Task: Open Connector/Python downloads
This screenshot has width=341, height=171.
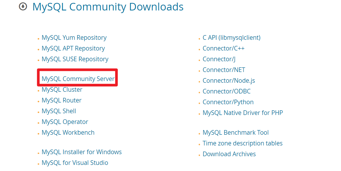Action: click(x=228, y=102)
